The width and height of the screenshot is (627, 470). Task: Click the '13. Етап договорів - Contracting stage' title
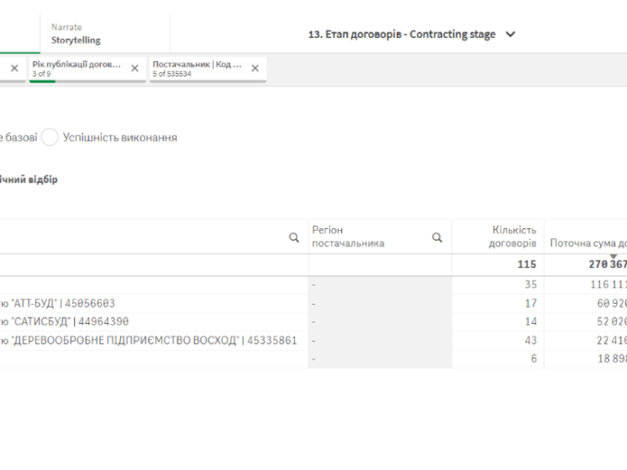point(401,35)
